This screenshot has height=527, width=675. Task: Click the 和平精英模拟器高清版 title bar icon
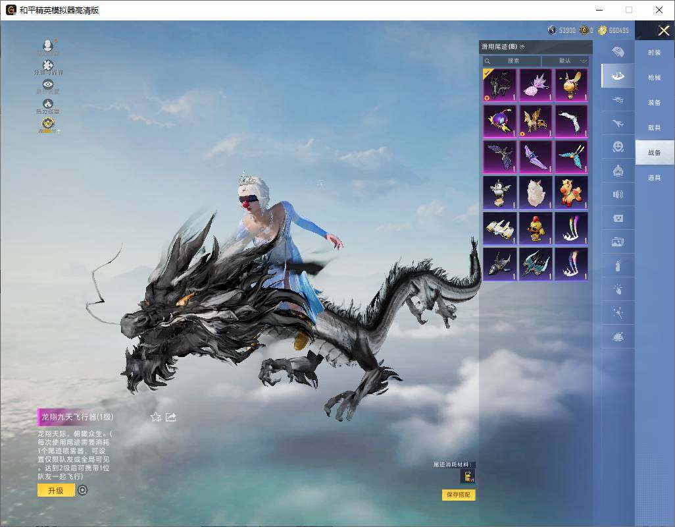point(11,10)
